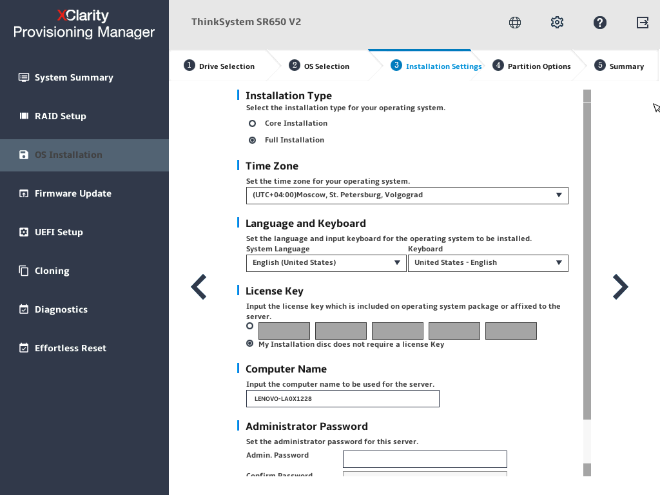Select disc does not require license key option
Image resolution: width=660 pixels, height=495 pixels.
tap(249, 344)
